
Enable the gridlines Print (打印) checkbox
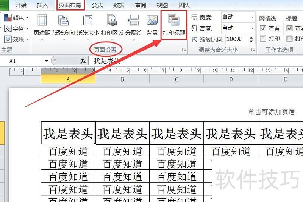263,39
